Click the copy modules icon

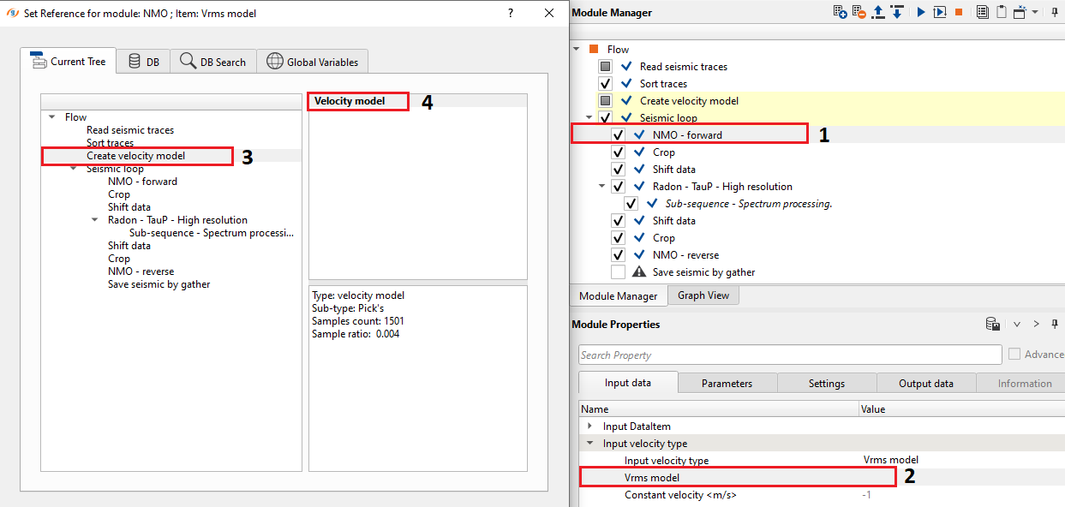point(982,12)
